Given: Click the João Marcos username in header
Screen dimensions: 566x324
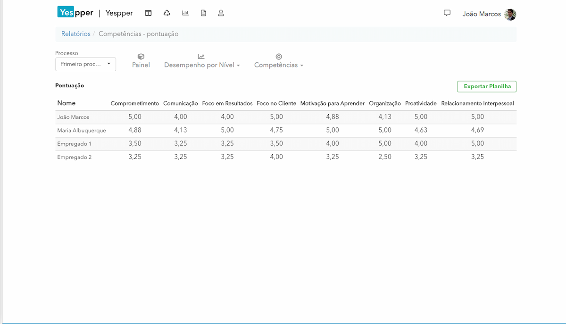Looking at the screenshot, I should point(482,14).
